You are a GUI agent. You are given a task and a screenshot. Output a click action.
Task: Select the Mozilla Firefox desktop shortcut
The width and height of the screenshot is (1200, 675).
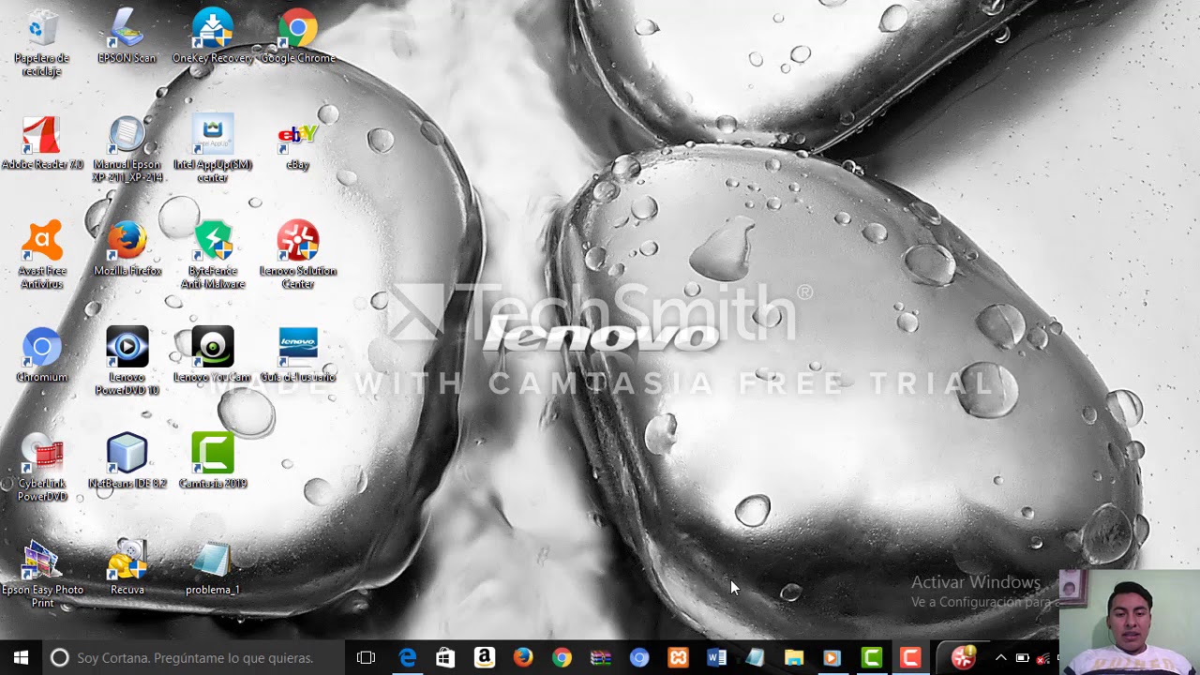[x=127, y=249]
